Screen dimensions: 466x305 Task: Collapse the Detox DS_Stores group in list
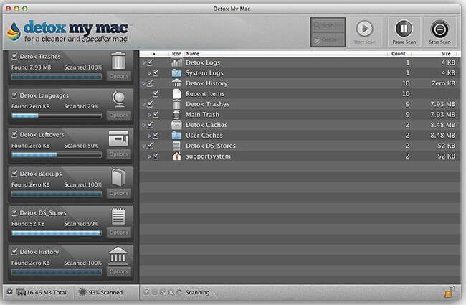144,146
